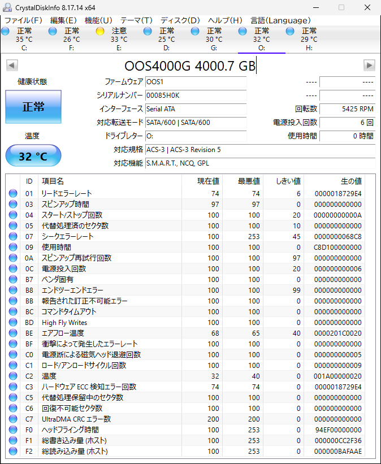Click status icon for ID 09 使用時間 row
Screen dimensions: 381x464
[13, 247]
